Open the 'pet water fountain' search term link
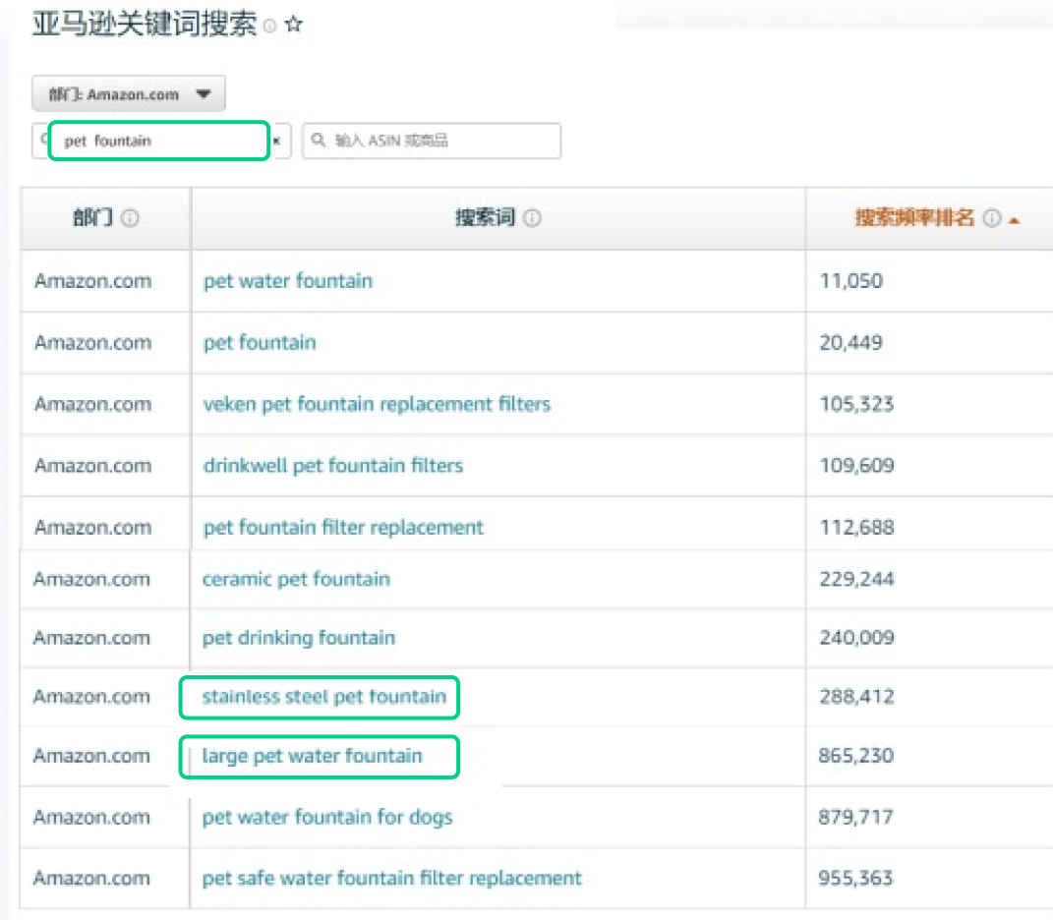 coord(288,281)
